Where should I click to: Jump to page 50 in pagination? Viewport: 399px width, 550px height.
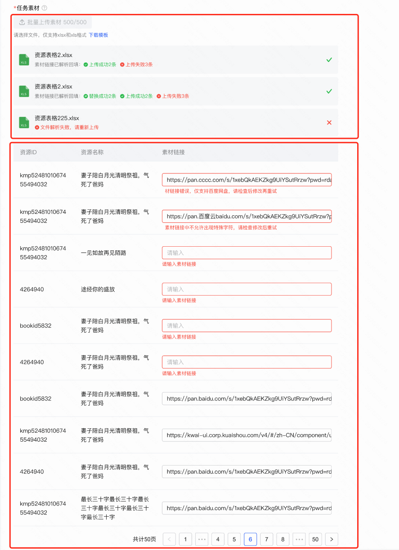coord(315,539)
